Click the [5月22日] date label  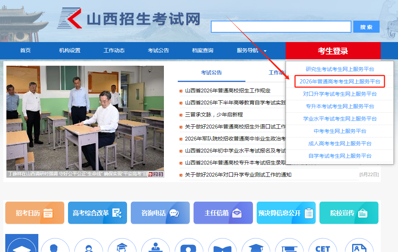(x=369, y=175)
